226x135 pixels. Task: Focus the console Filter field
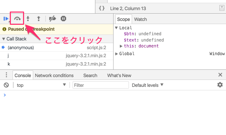point(101,85)
